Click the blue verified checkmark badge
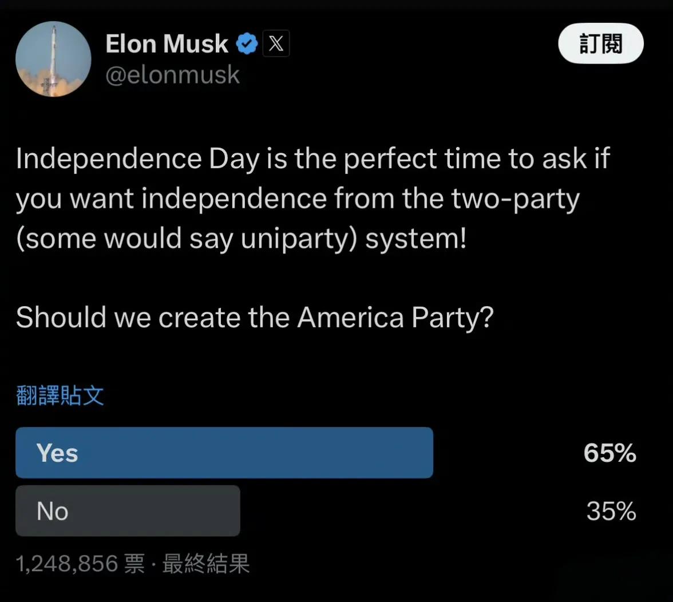Viewport: 673px width, 602px height. coord(247,43)
